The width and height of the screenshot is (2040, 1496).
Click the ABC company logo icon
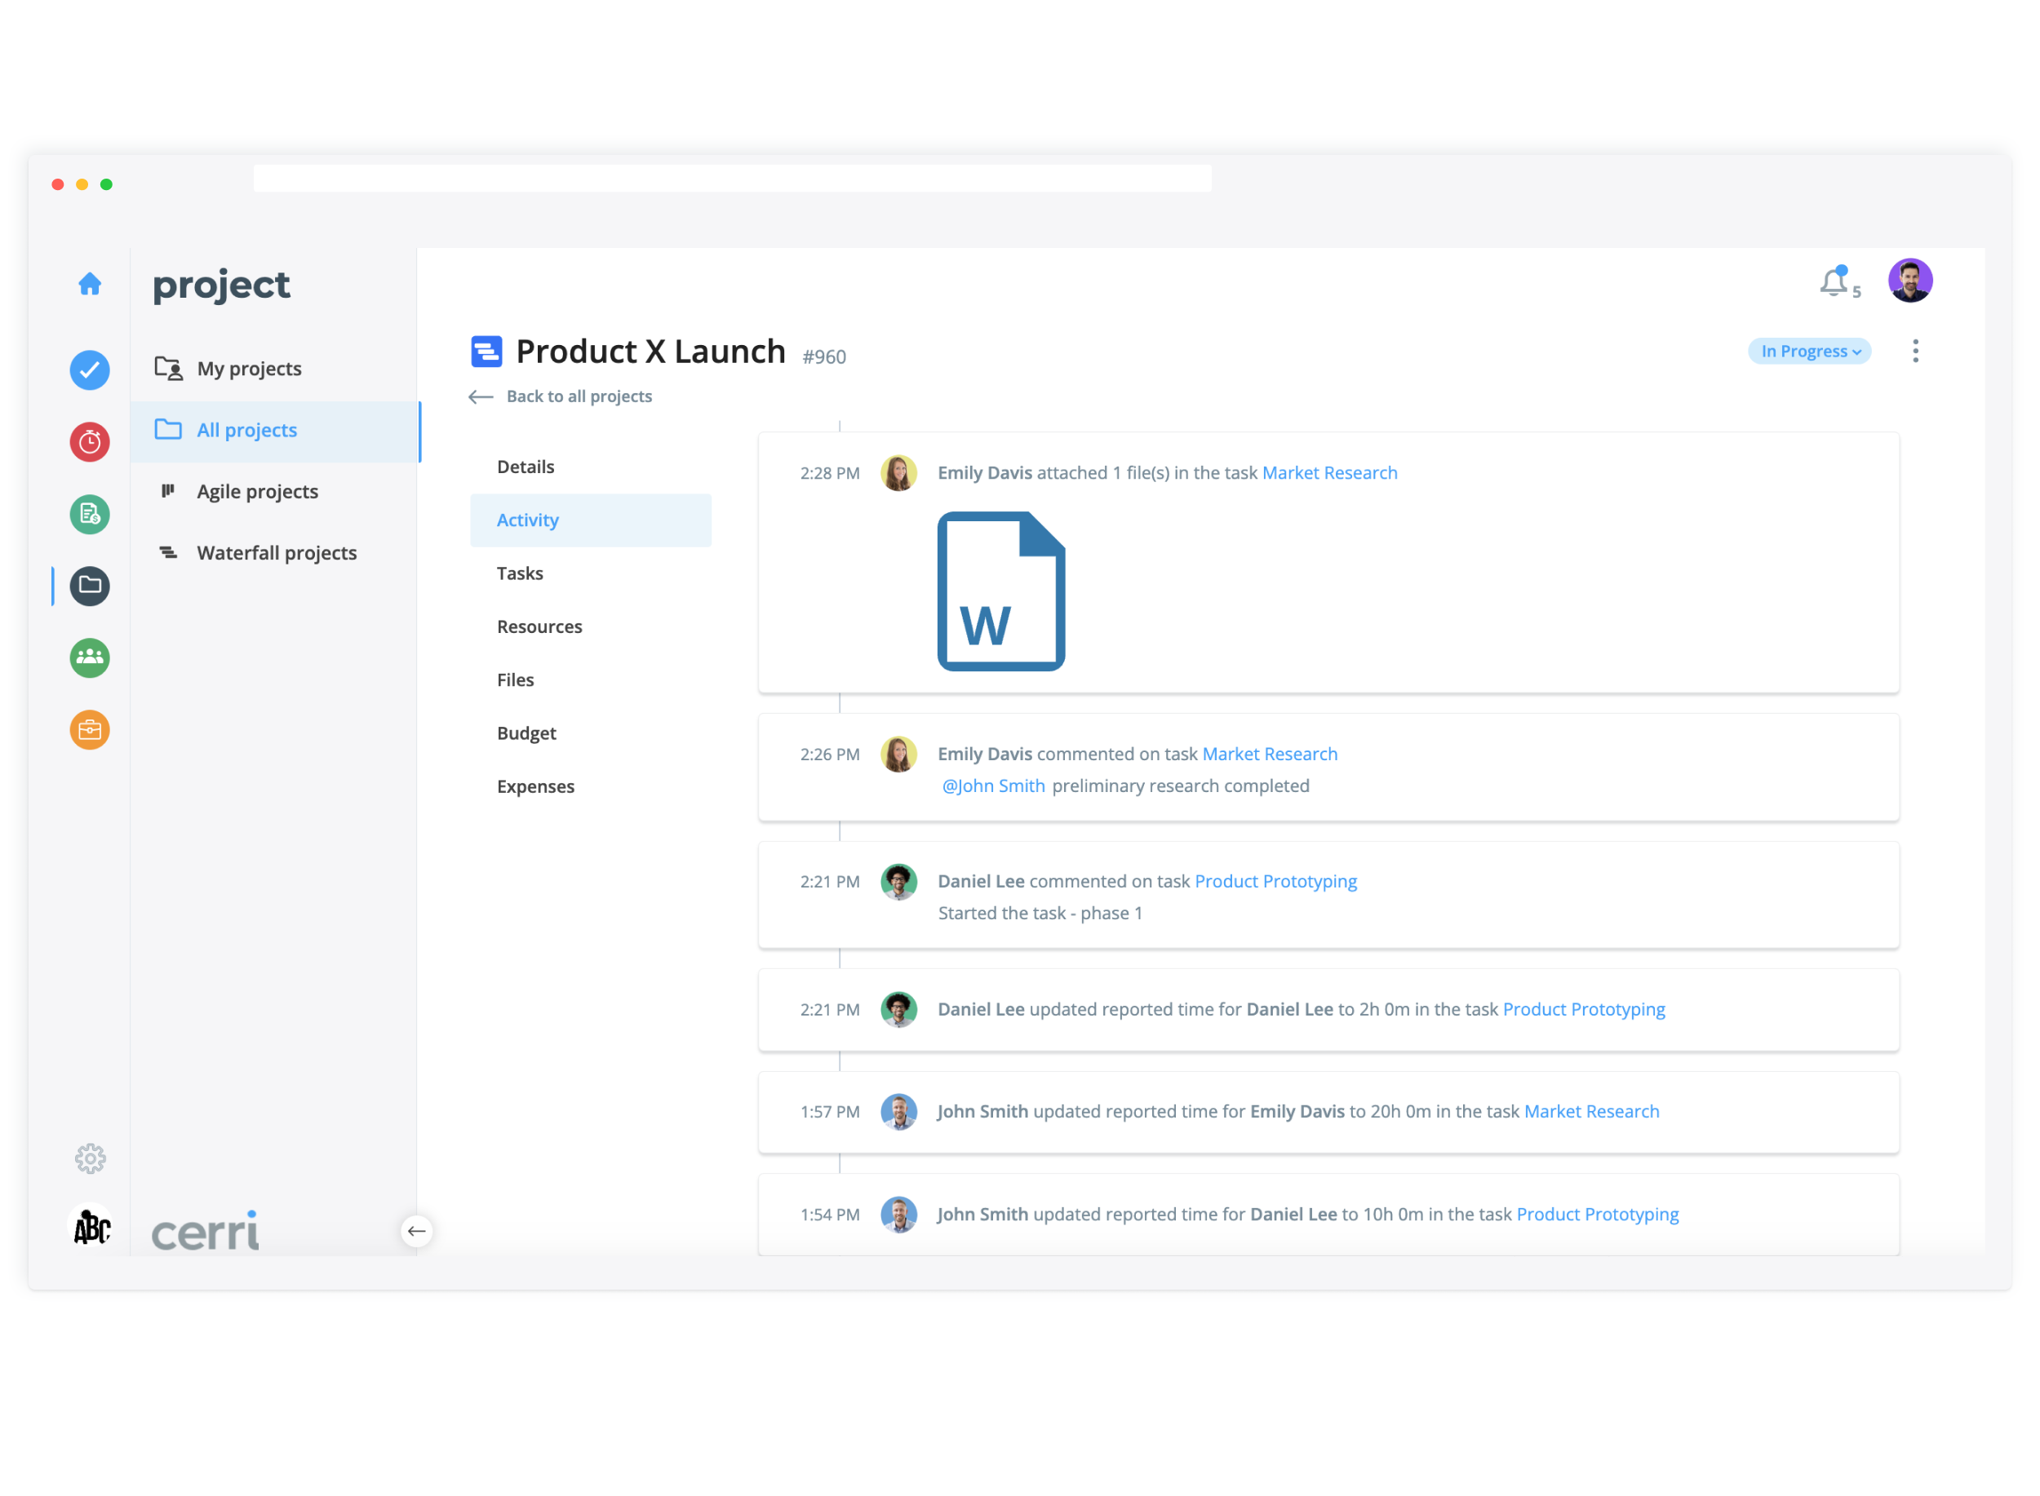click(91, 1227)
